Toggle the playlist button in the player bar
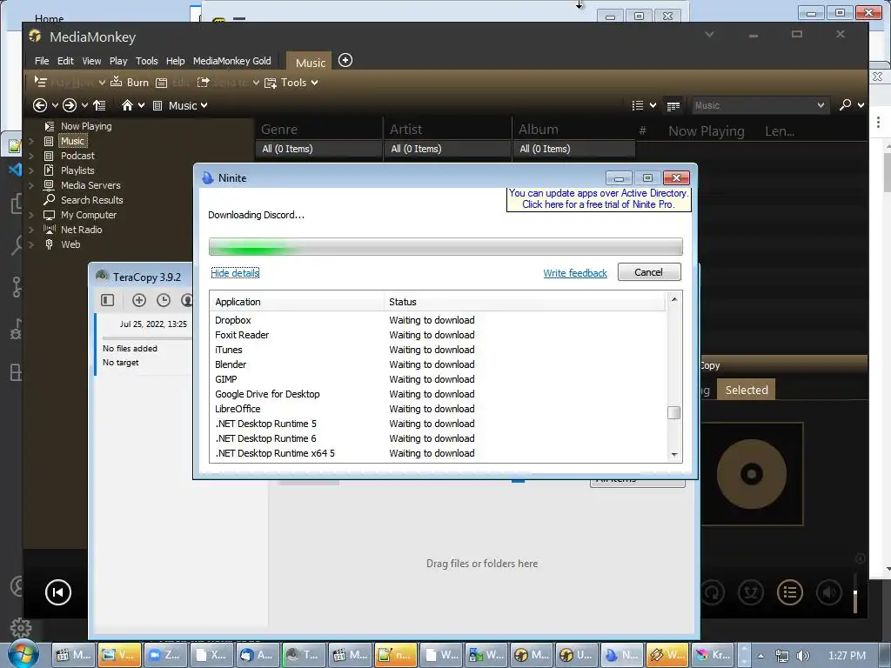Image resolution: width=891 pixels, height=668 pixels. tap(789, 592)
